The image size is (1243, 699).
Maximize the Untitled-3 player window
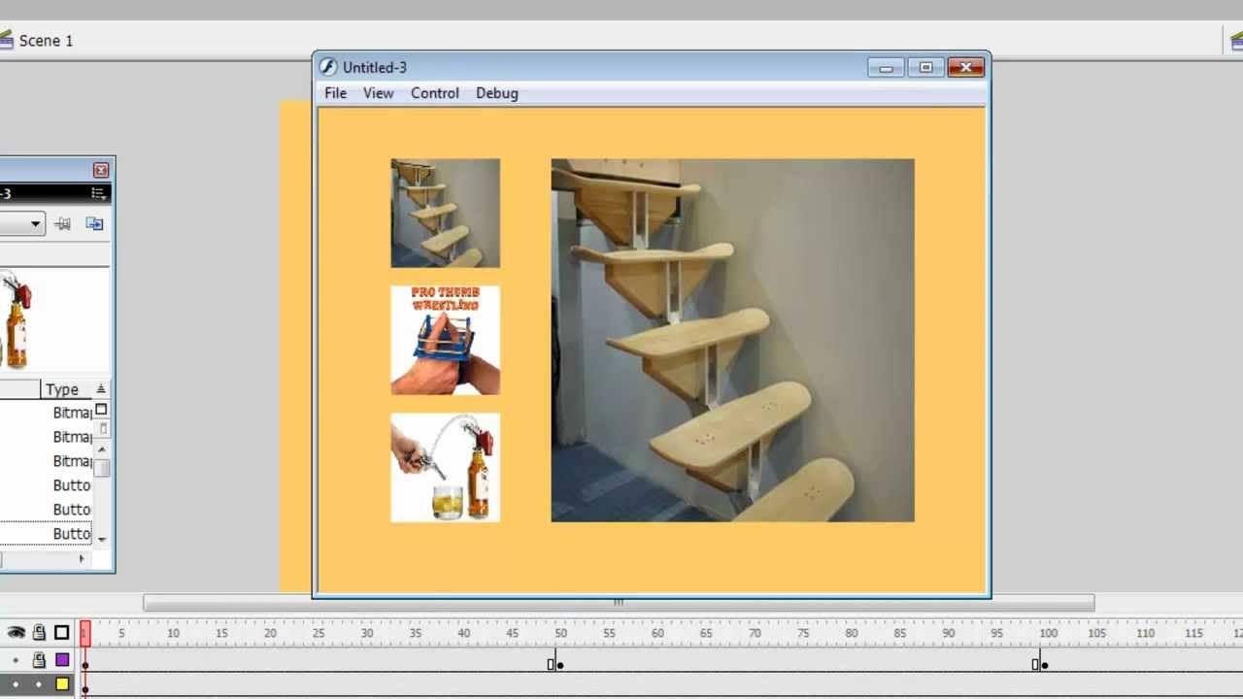click(x=925, y=67)
